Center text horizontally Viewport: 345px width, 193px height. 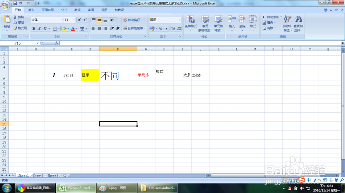(x=99, y=29)
